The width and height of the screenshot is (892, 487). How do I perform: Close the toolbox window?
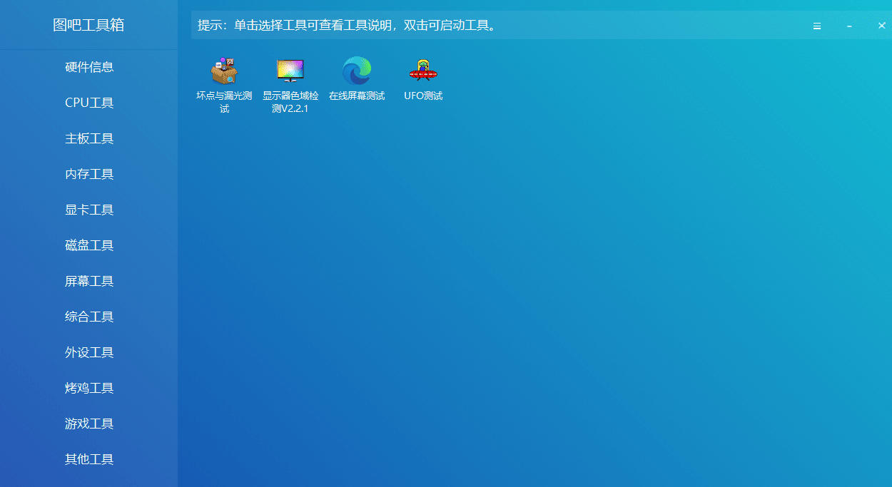pos(881,26)
